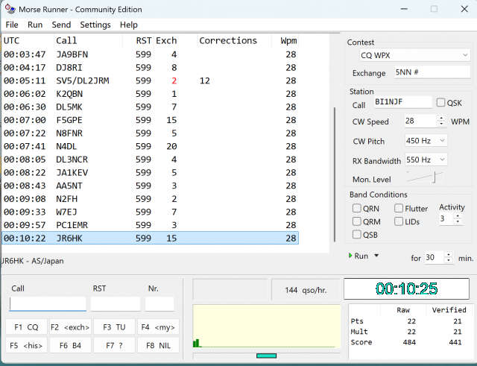Select the SV5/DL2JRM log row
The width and height of the screenshot is (477, 366).
[151, 81]
